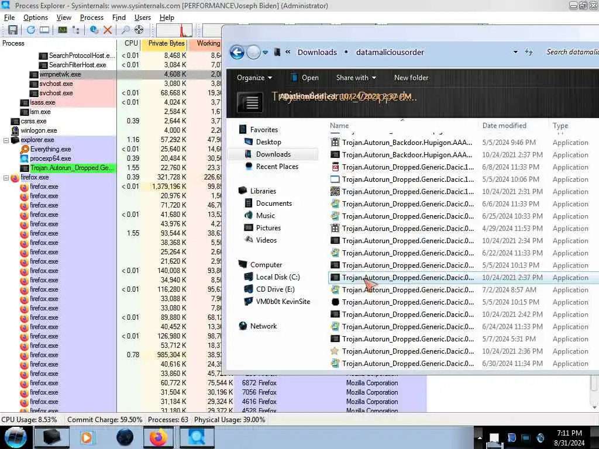
Task: Select the winlogon.exe process
Action: [x=39, y=130]
